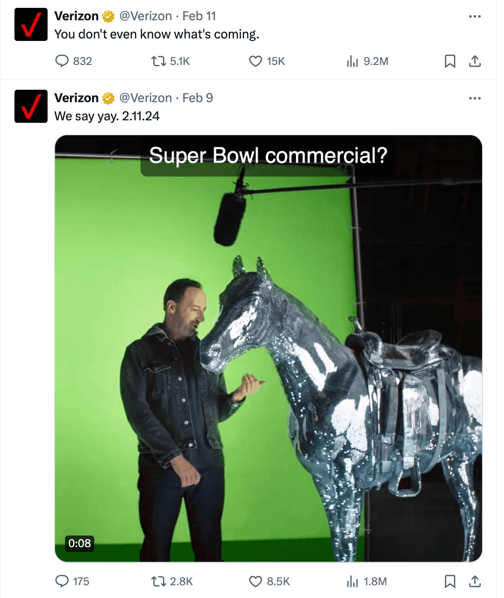Reply to the "We say yay" tweet
Screen dimensions: 504x598
click(x=62, y=582)
